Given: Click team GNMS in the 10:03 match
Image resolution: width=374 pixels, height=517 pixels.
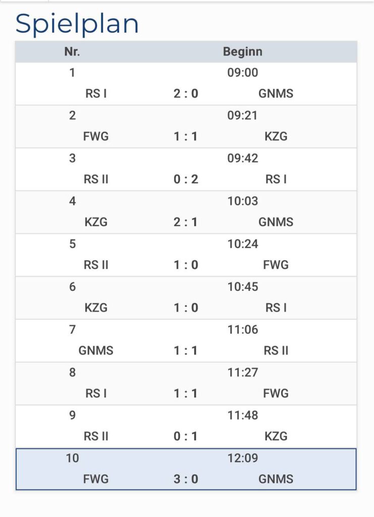Looking at the screenshot, I should pyautogui.click(x=276, y=222).
